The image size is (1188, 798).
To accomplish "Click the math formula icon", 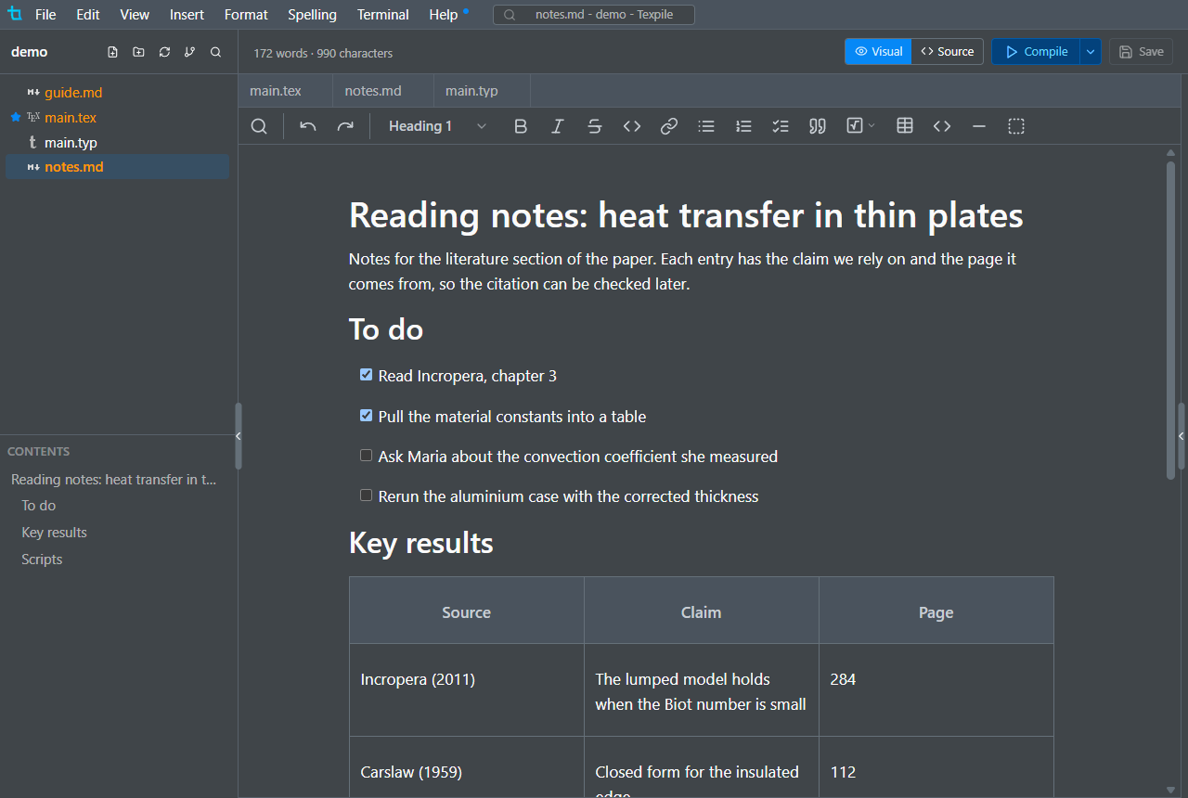I will coord(855,126).
